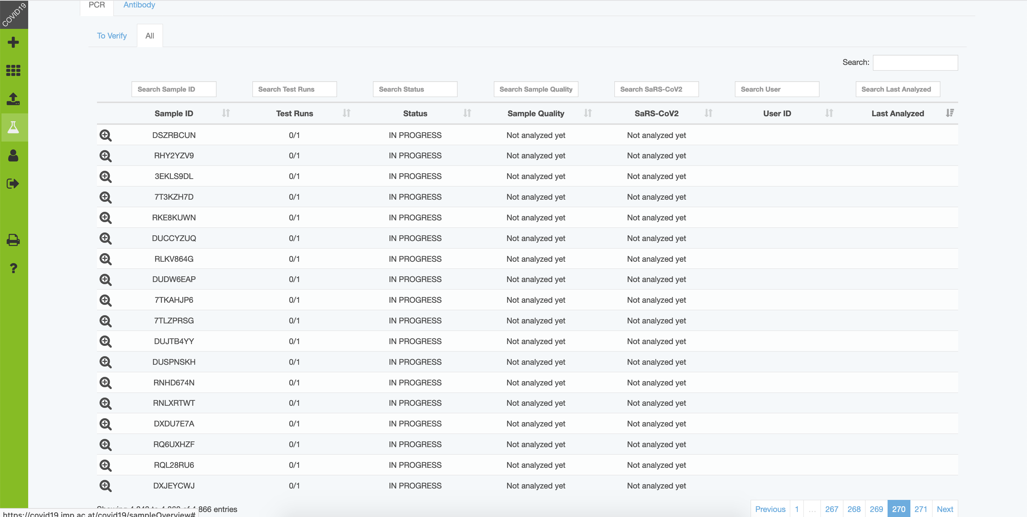Screen dimensions: 1027x517
Task: Go to the Next results page
Action: 945,509
